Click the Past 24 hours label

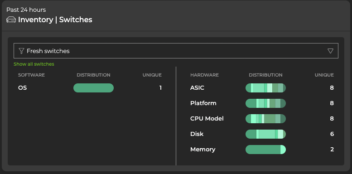pos(26,10)
